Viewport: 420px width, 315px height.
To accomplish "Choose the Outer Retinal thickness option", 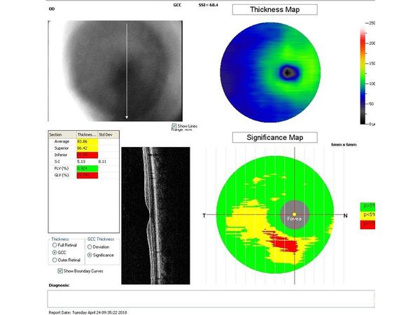I will pyautogui.click(x=53, y=260).
